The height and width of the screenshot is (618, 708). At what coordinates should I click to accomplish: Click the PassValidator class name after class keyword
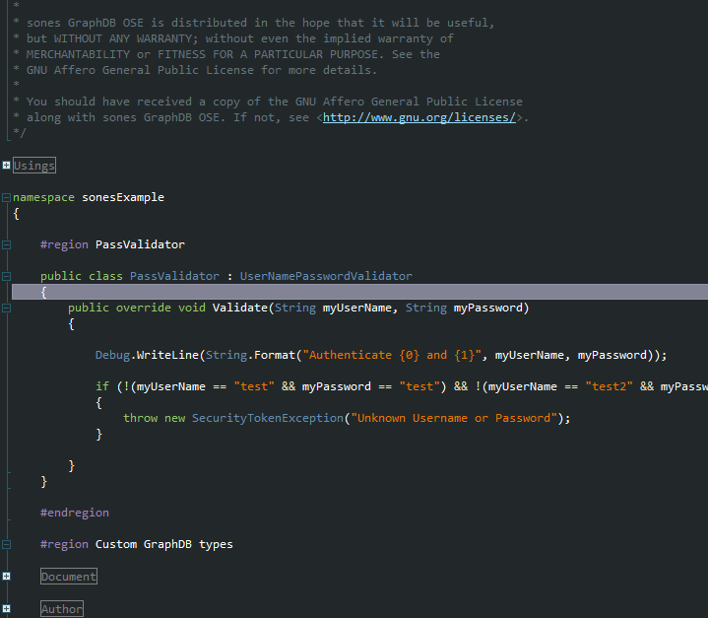(174, 276)
